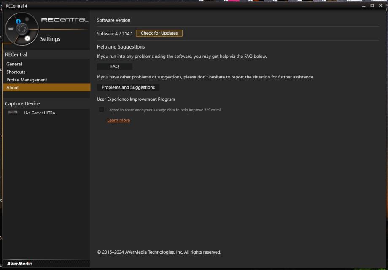Image resolution: width=388 pixels, height=270 pixels.
Task: Click the 'I agree to share anonymous usage data' label
Action: tap(164, 110)
